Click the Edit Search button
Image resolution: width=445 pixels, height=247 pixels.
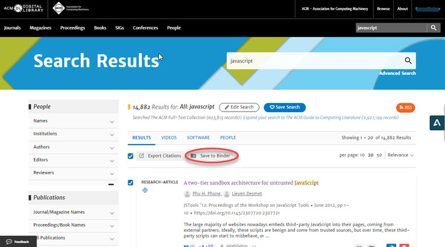(x=239, y=108)
